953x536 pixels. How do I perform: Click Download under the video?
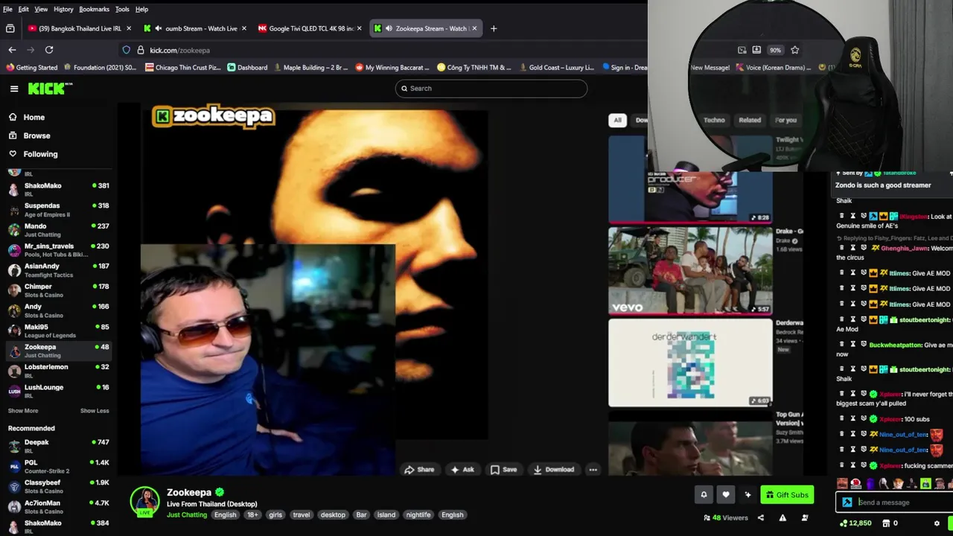554,470
